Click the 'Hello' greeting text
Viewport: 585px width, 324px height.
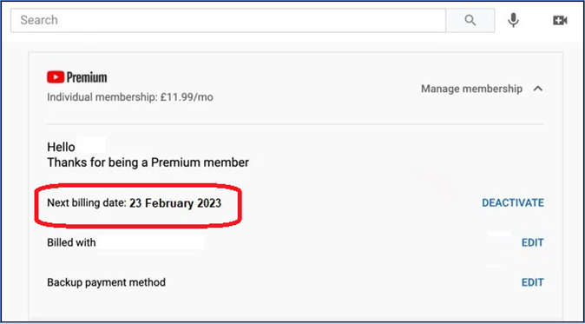coord(61,147)
